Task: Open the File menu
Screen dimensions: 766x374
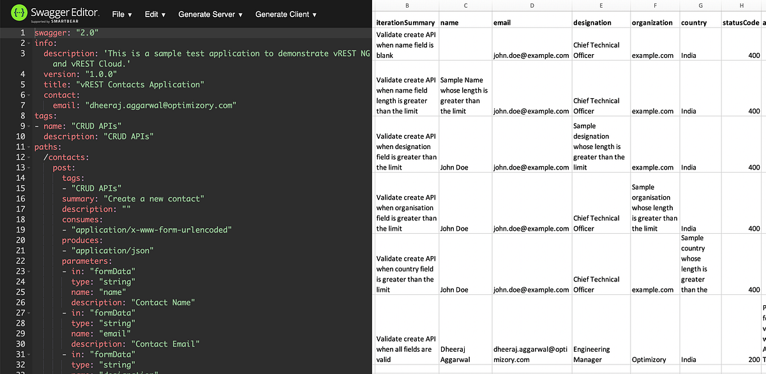Action: pyautogui.click(x=121, y=14)
